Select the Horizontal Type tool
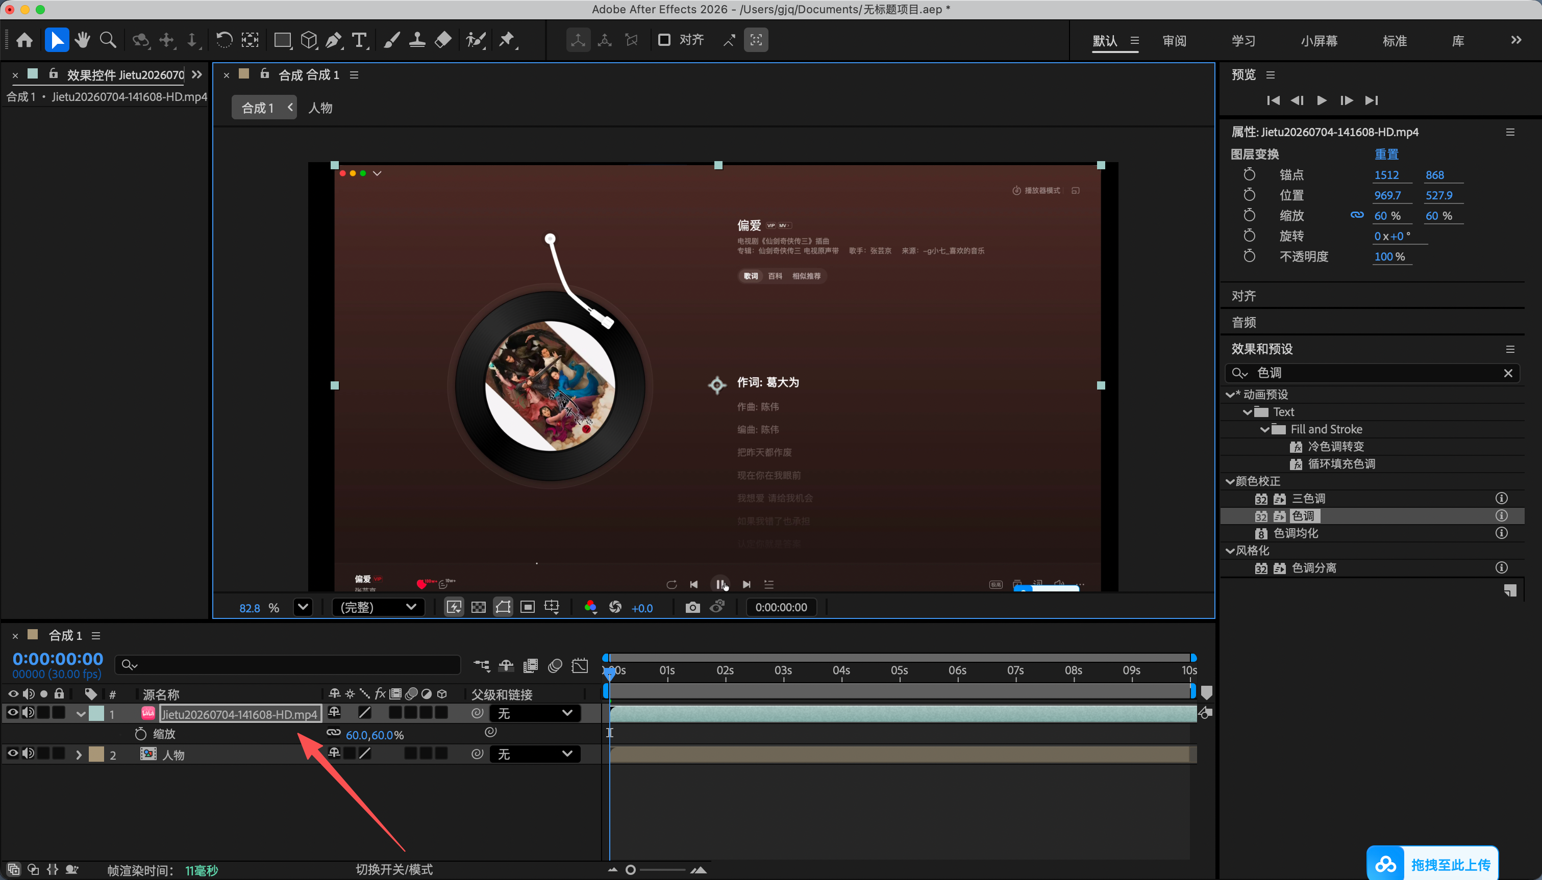This screenshot has width=1542, height=880. click(x=359, y=40)
